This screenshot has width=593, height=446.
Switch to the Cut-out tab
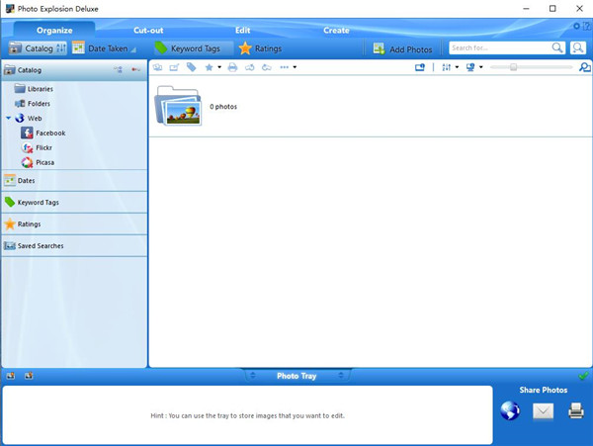coord(148,31)
